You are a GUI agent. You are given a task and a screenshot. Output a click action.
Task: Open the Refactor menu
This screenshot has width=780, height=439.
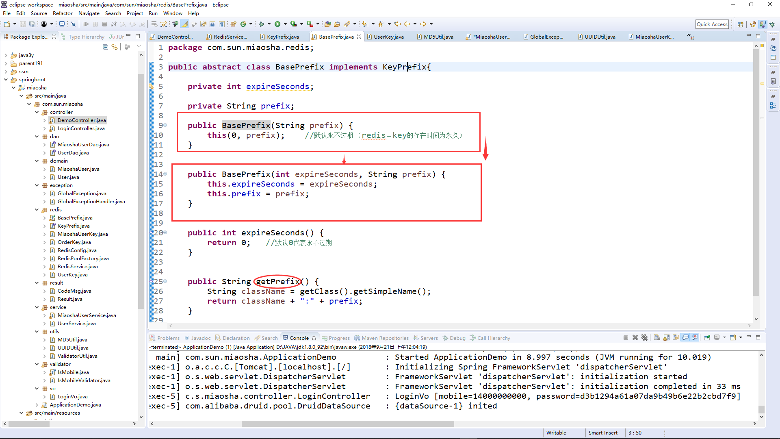click(63, 13)
